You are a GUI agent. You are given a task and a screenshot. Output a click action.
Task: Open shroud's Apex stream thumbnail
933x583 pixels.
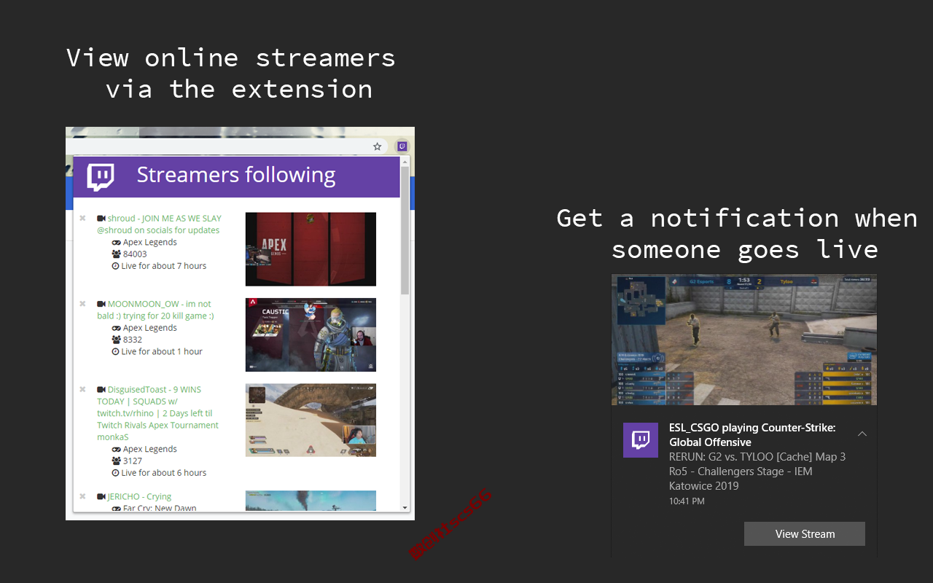311,249
